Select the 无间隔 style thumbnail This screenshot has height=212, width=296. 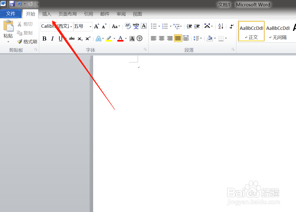click(278, 31)
